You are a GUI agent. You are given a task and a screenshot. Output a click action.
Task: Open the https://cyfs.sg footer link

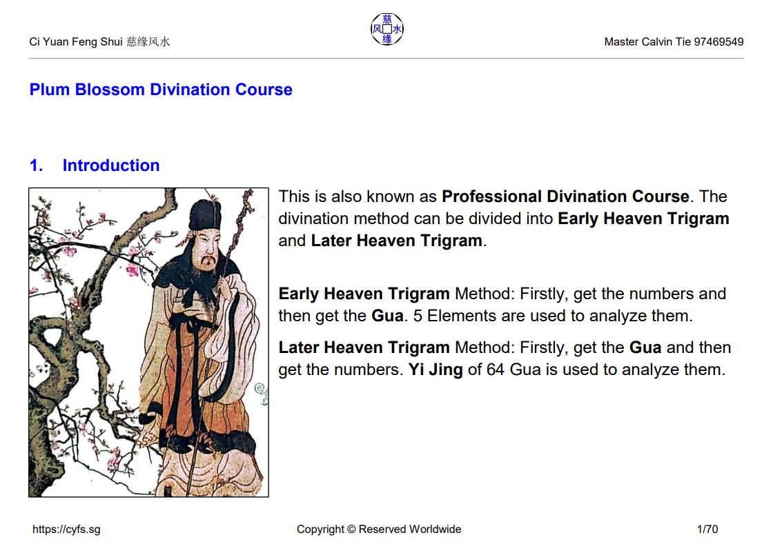tap(66, 530)
